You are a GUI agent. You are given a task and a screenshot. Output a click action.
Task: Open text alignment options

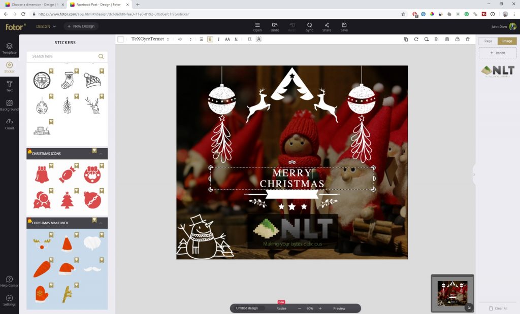[201, 39]
